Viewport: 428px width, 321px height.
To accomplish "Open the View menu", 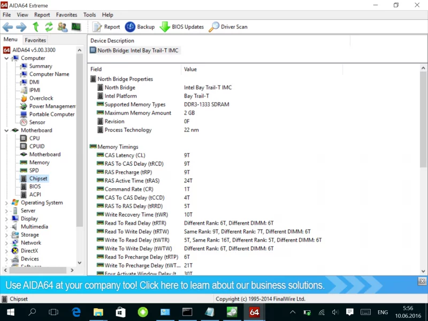I will point(22,15).
